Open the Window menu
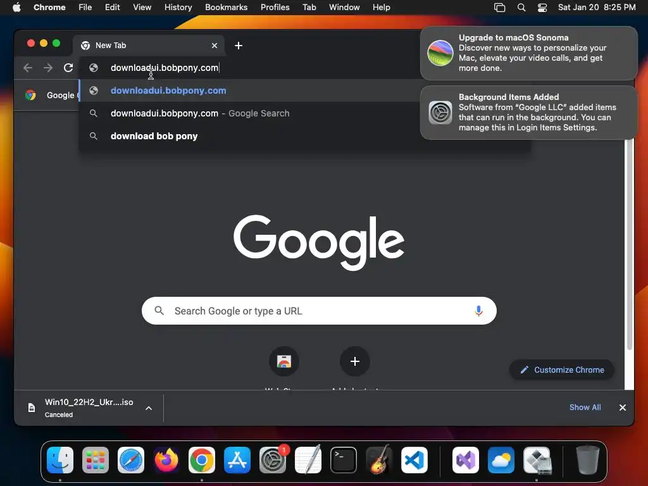Image resolution: width=648 pixels, height=486 pixels. [x=344, y=7]
